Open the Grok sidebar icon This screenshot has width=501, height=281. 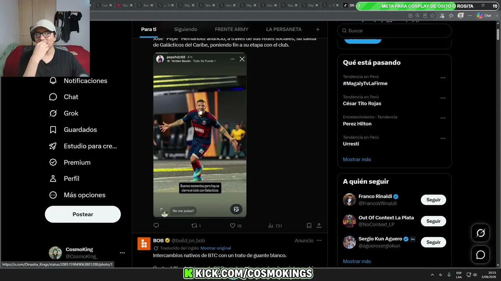(x=53, y=113)
